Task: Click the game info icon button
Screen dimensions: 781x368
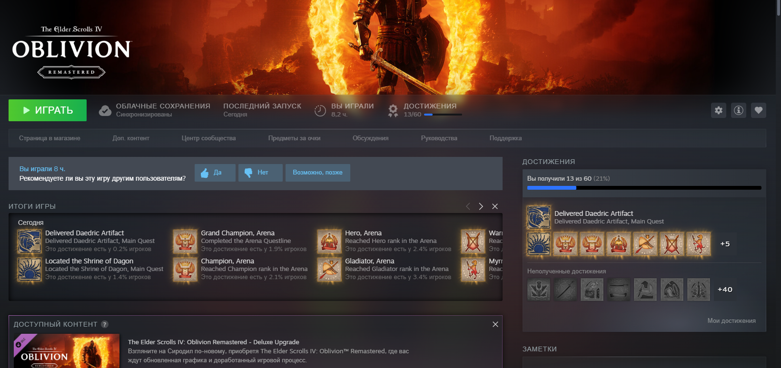Action: pos(739,110)
